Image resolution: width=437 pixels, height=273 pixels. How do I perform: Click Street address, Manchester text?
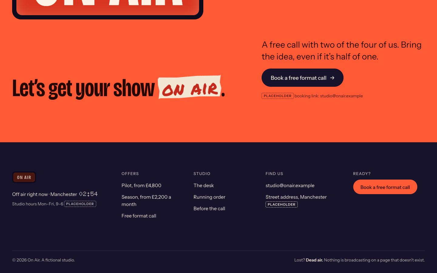click(x=296, y=197)
